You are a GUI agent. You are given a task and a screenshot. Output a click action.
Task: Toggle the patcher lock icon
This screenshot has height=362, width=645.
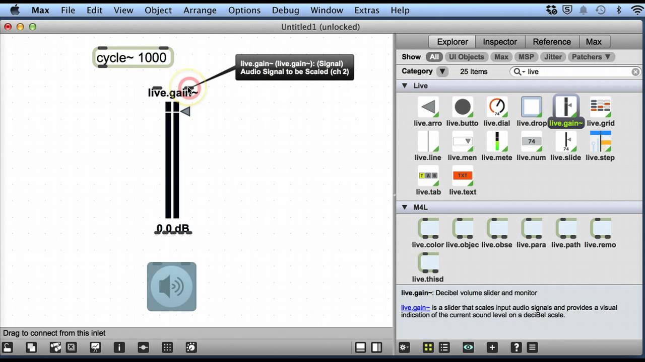(7, 347)
